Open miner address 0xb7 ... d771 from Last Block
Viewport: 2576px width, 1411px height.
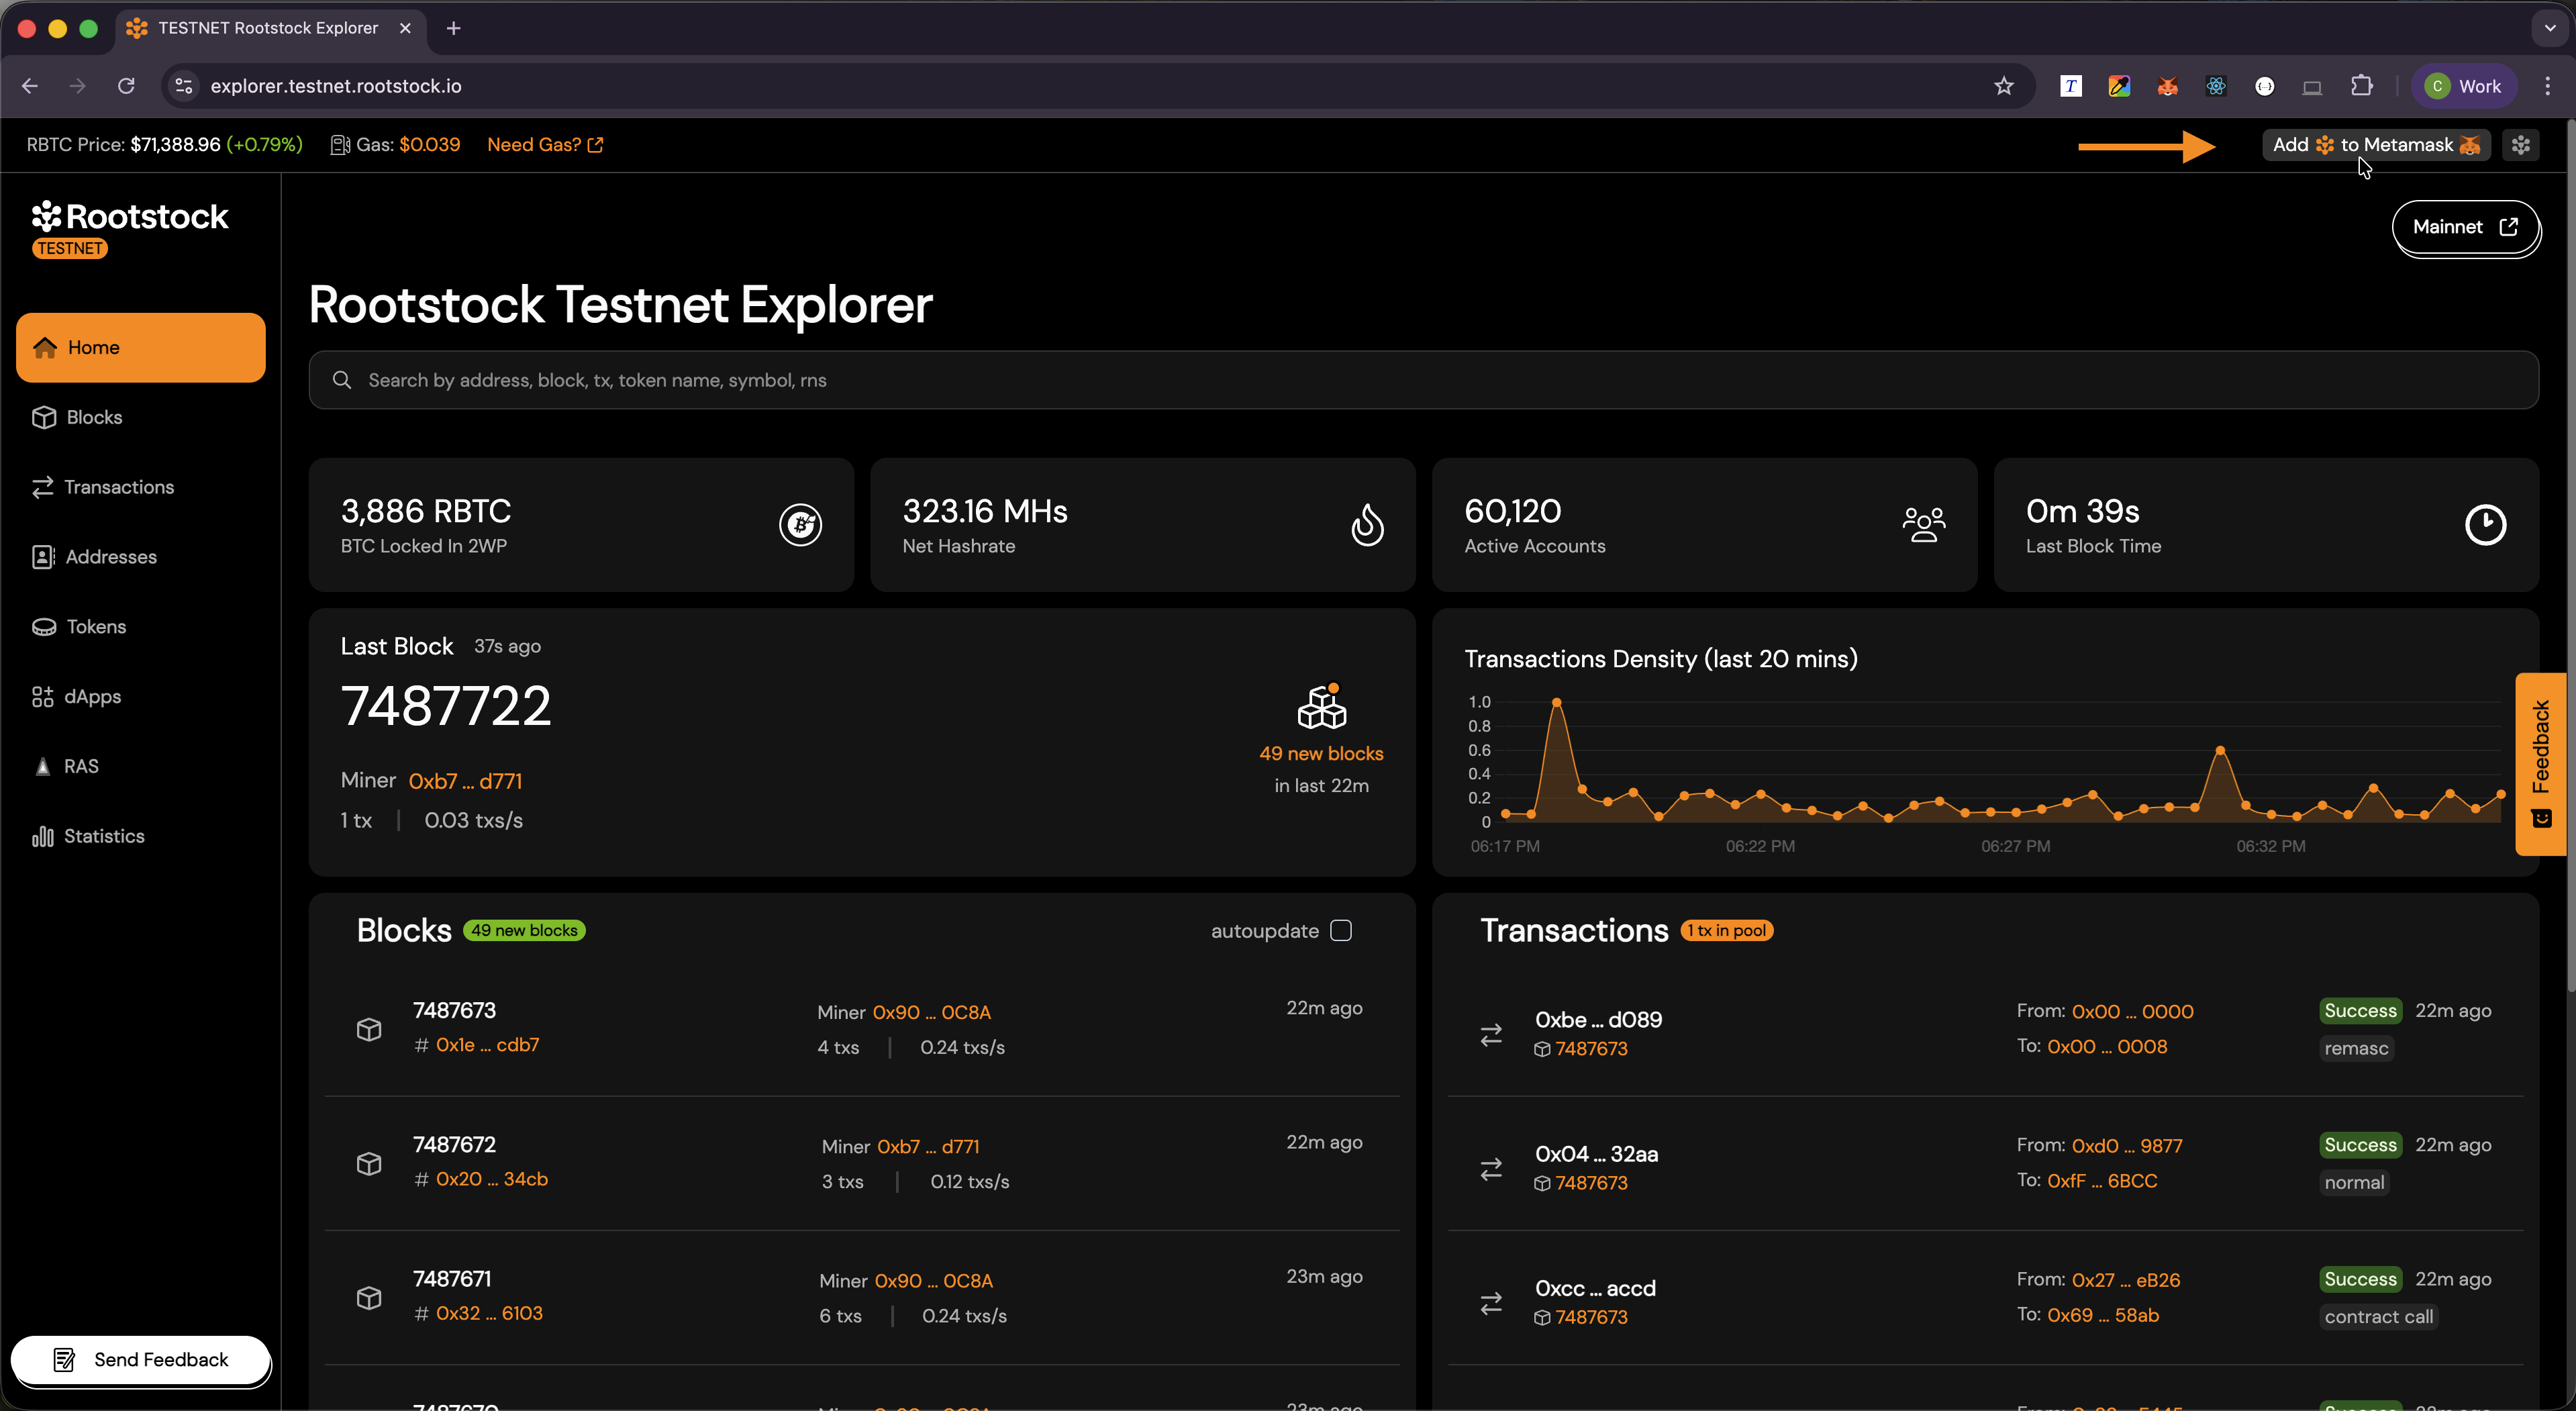(466, 781)
